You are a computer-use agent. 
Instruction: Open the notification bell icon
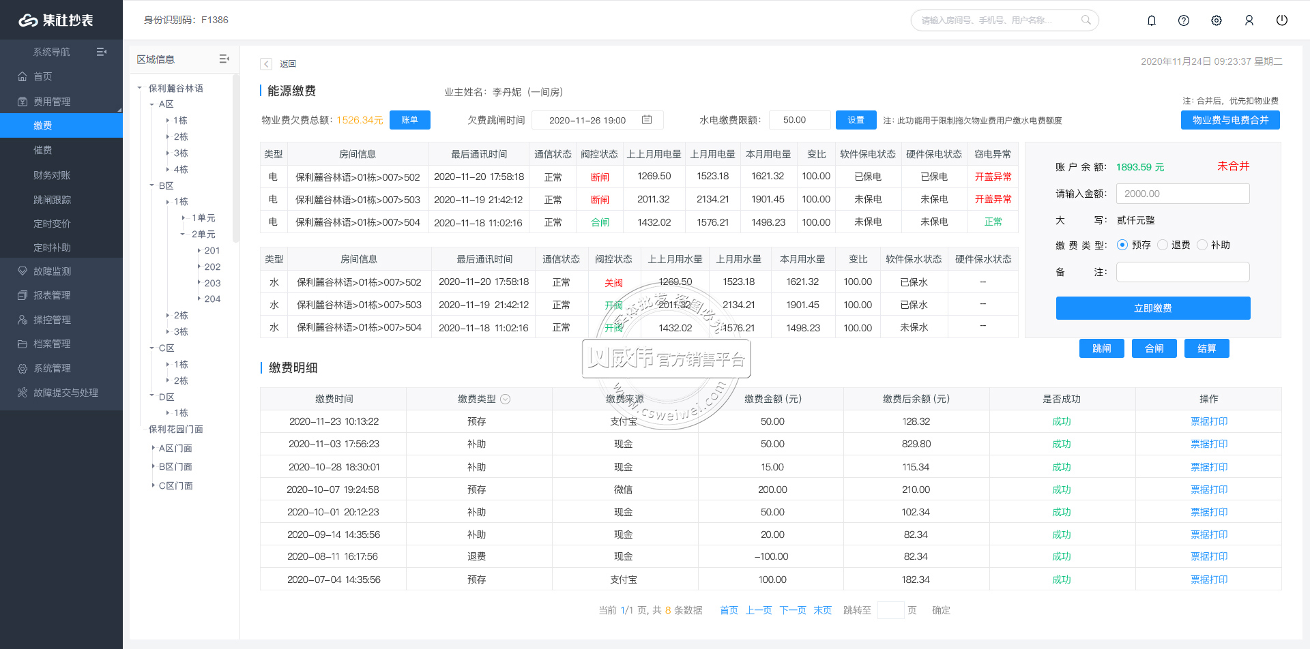1152,20
